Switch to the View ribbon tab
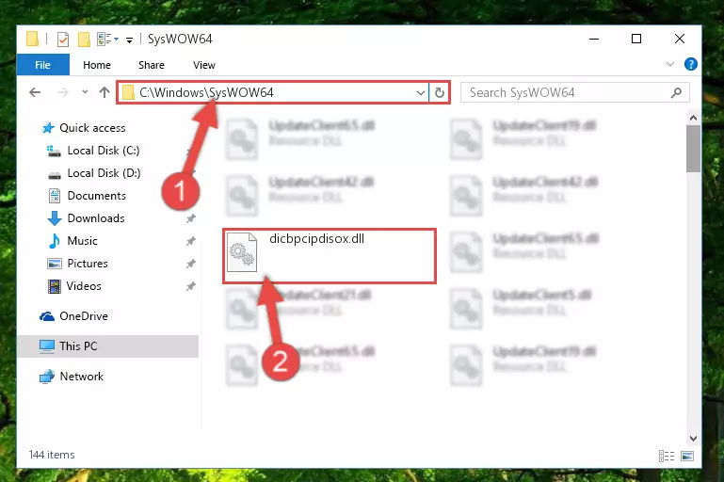Screen dimensions: 724x482 (204, 65)
